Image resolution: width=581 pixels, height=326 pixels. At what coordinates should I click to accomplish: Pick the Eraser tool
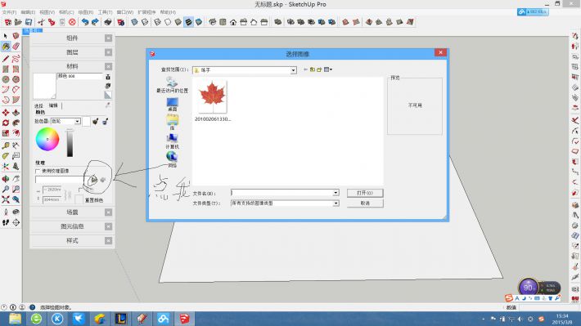click(x=16, y=47)
